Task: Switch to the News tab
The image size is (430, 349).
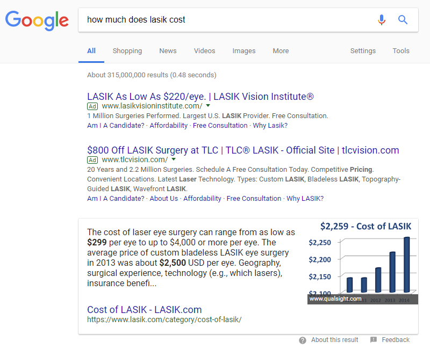Action: (x=168, y=51)
